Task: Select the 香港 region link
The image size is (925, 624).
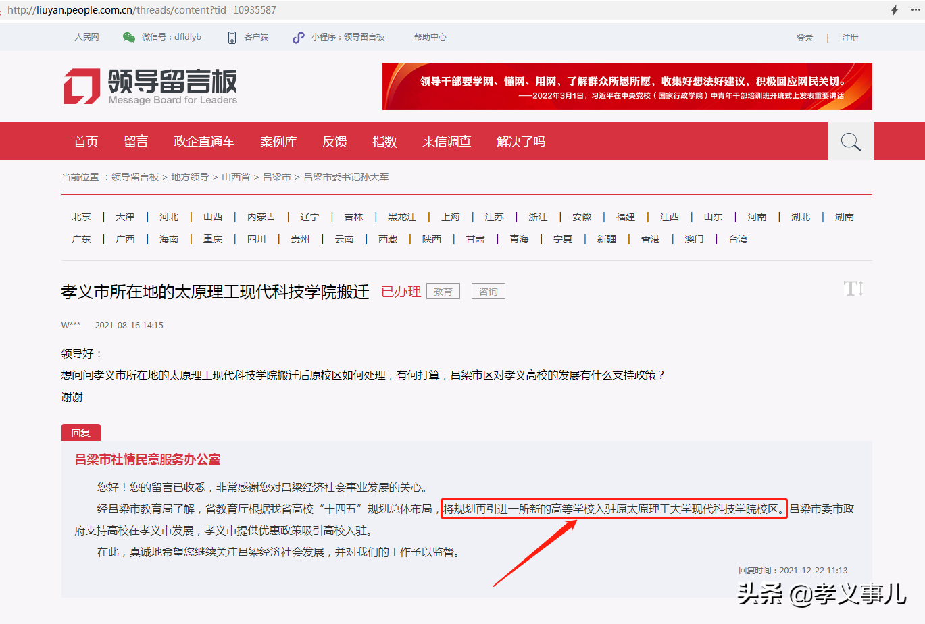Action: tap(651, 239)
